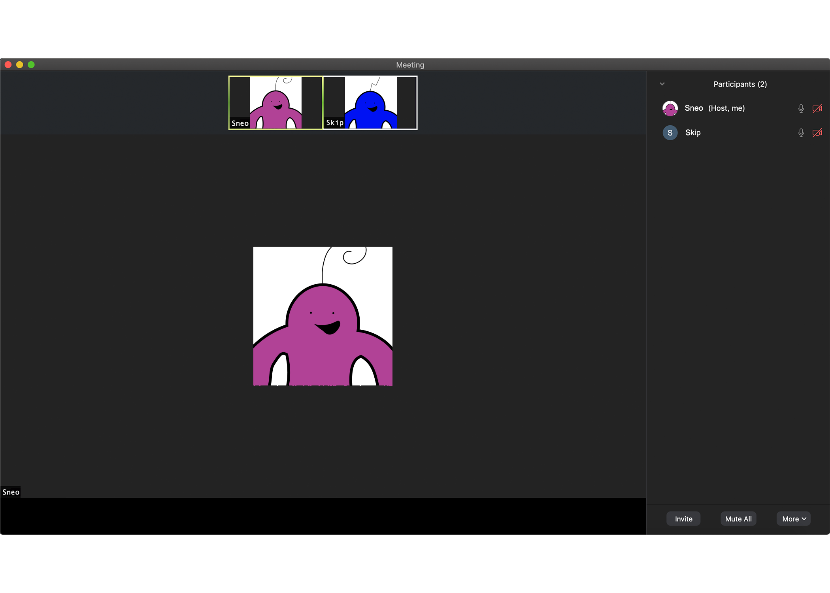Click the large Sneo speaker image

click(323, 316)
